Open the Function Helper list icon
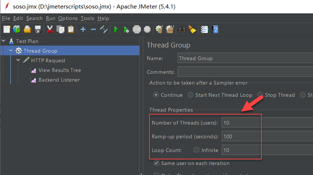The height and width of the screenshot is (175, 313). tap(204, 30)
